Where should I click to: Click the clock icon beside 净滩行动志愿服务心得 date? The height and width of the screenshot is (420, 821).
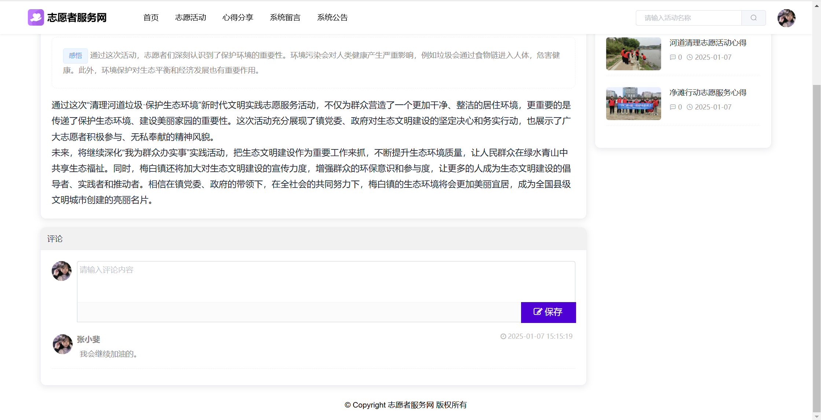pyautogui.click(x=689, y=107)
